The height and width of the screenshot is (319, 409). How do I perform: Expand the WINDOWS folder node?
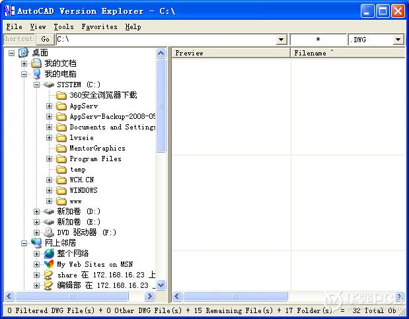click(x=50, y=190)
